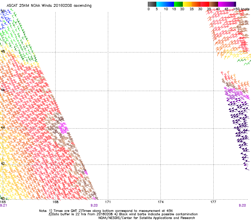The width and height of the screenshot is (251, 220).
Task: Select the '35' legend scale label
Action: [209, 9]
